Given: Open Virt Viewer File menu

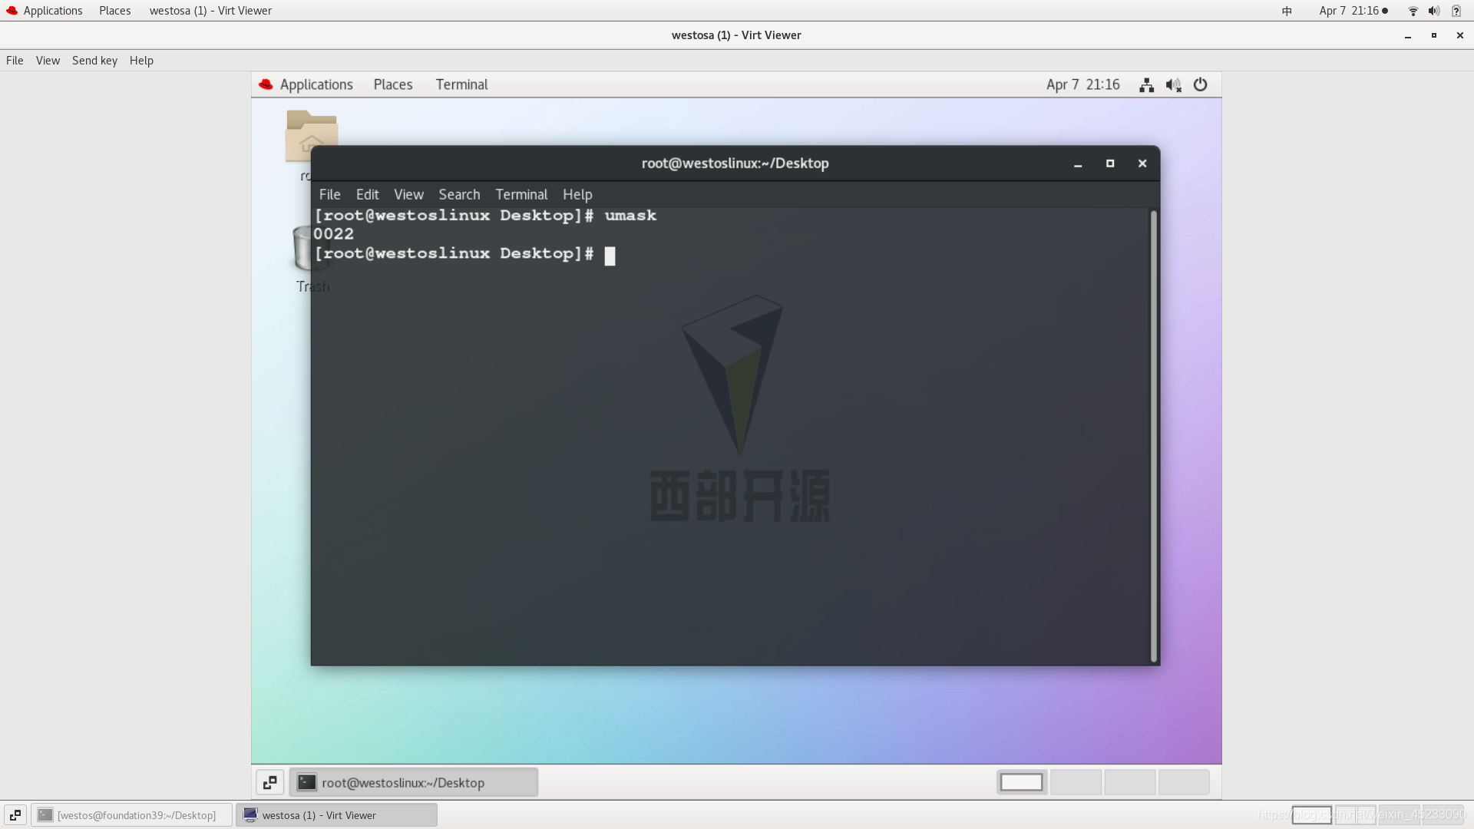Looking at the screenshot, I should [15, 61].
